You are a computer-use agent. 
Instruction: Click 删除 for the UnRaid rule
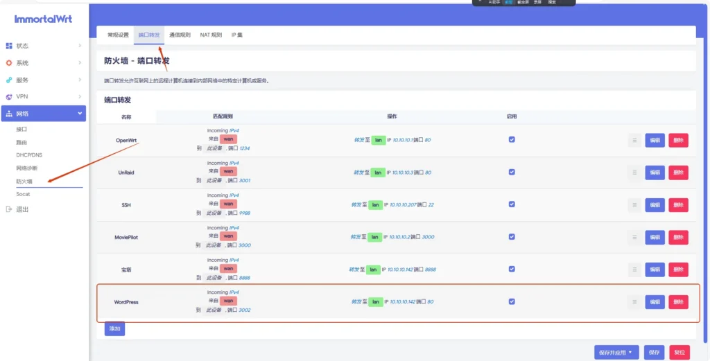point(678,173)
